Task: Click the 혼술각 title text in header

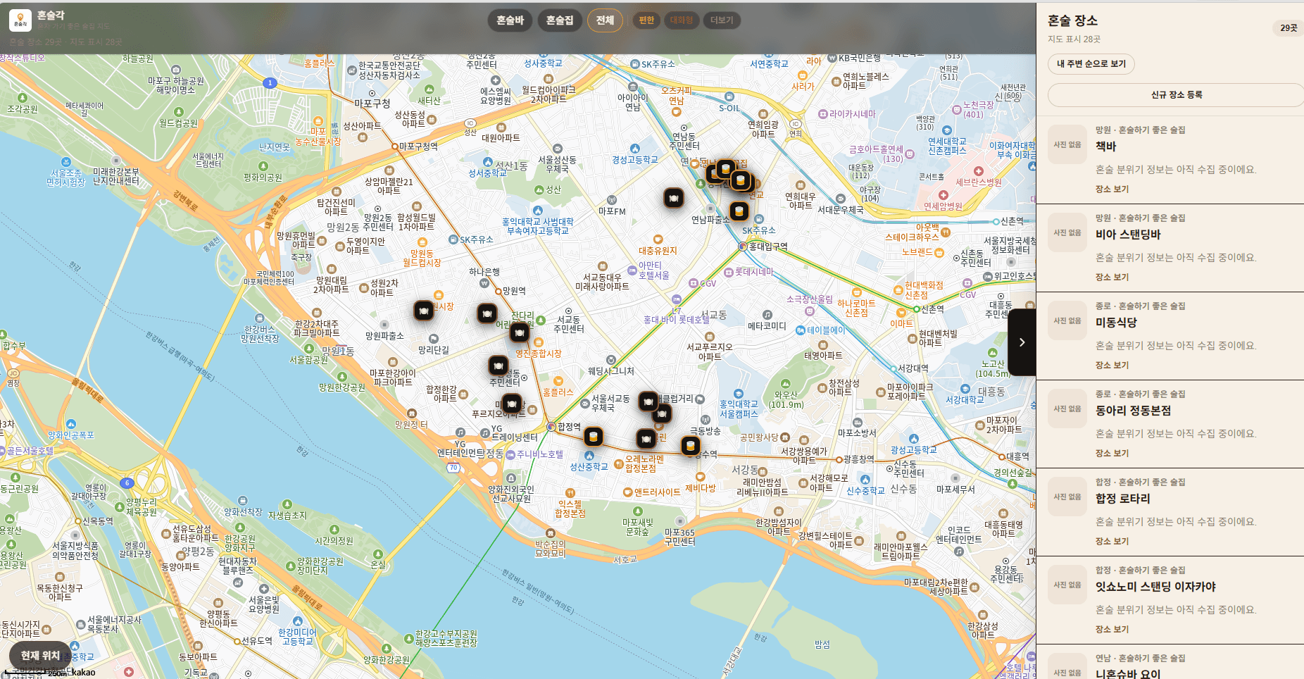Action: pyautogui.click(x=51, y=15)
